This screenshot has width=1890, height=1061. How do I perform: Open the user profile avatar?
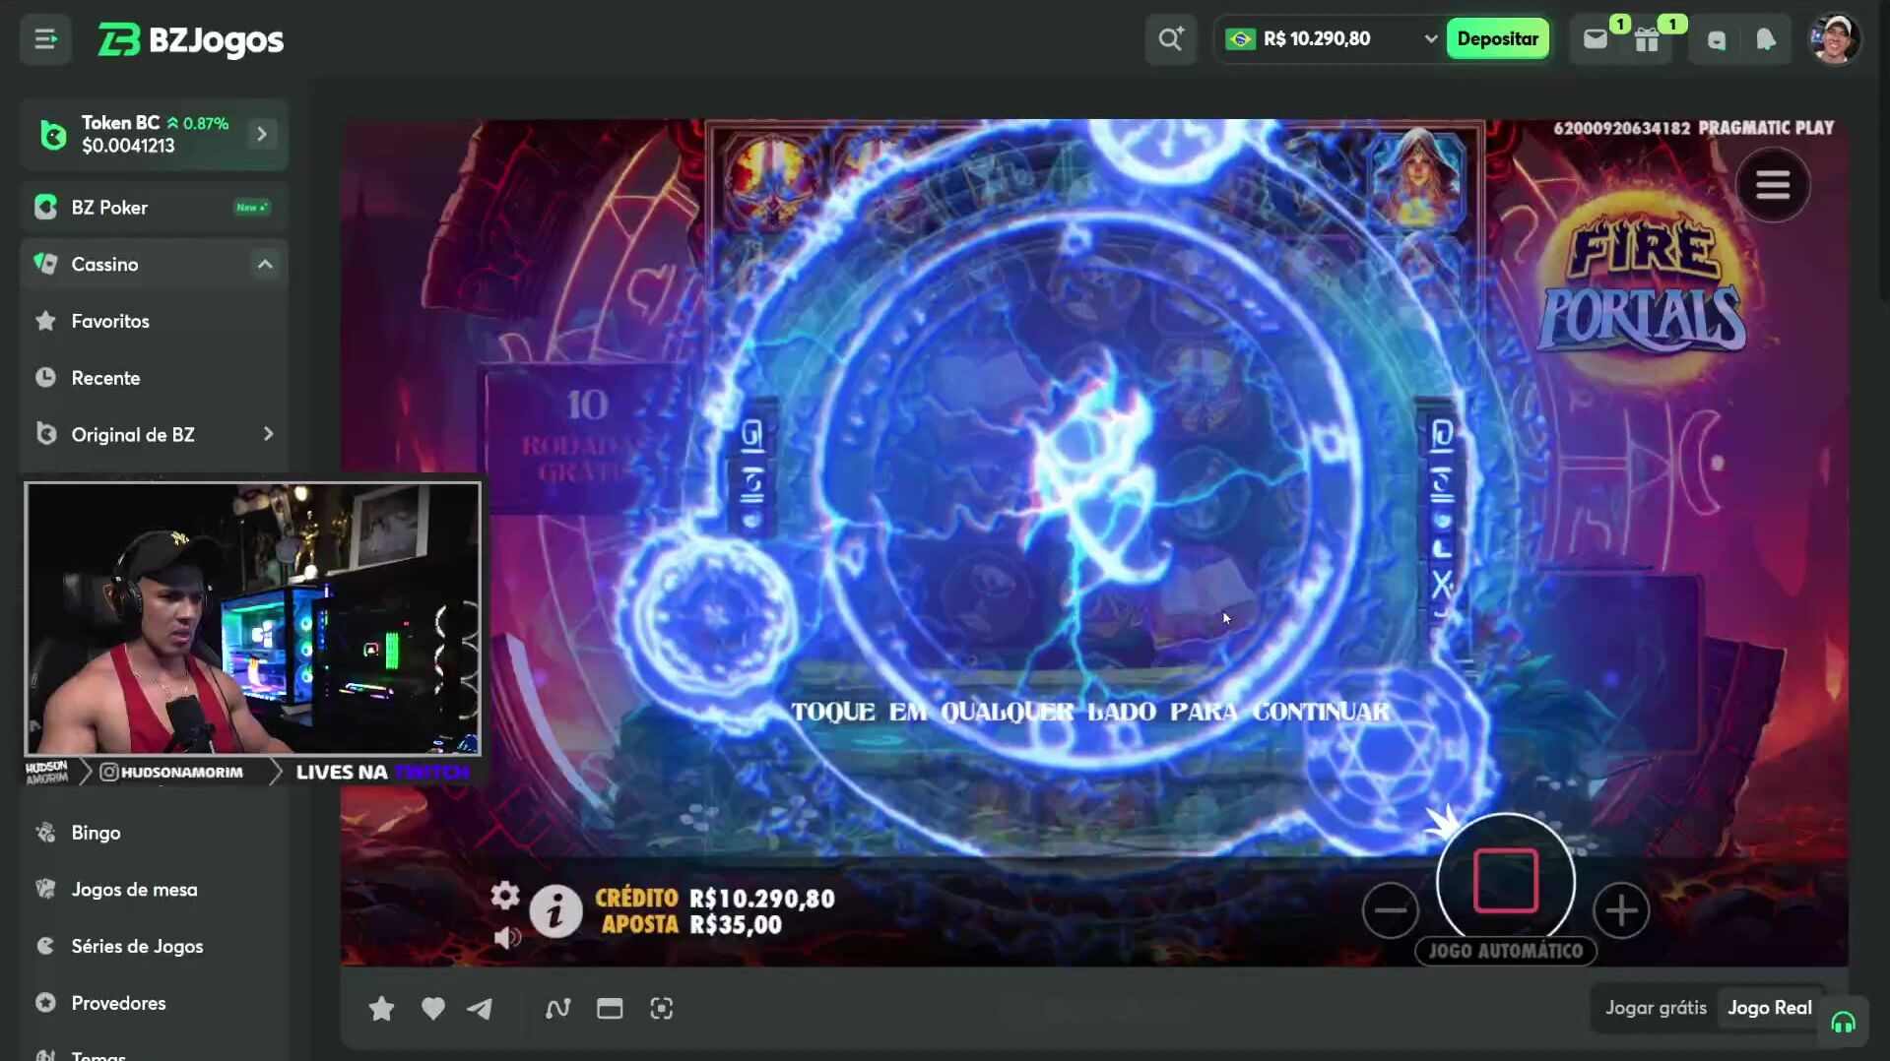tap(1834, 39)
